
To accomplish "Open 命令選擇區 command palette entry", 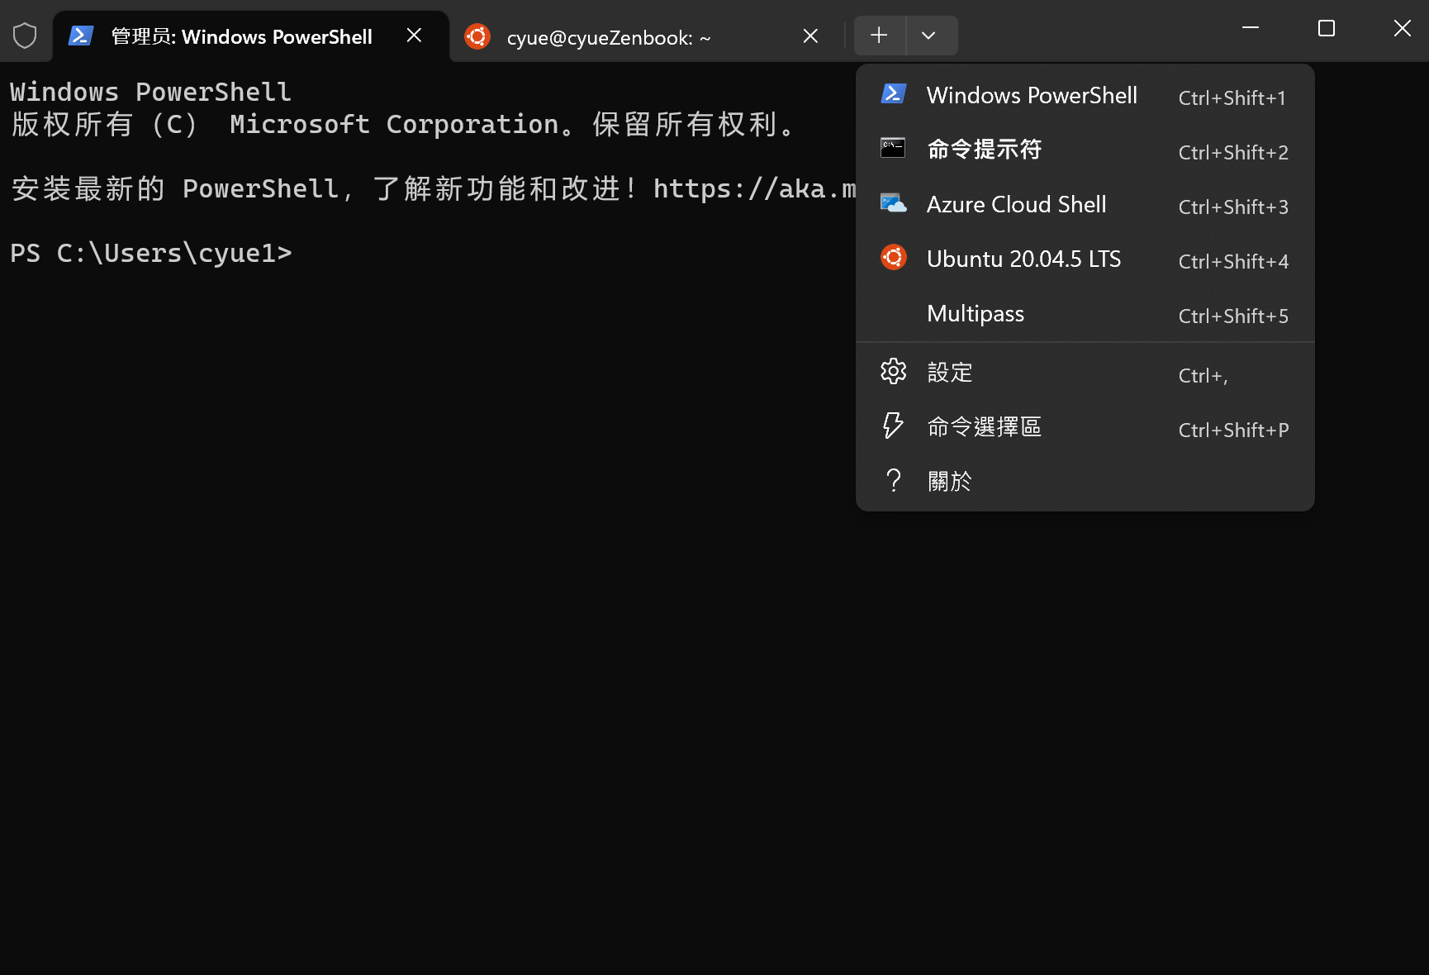I will click(984, 427).
